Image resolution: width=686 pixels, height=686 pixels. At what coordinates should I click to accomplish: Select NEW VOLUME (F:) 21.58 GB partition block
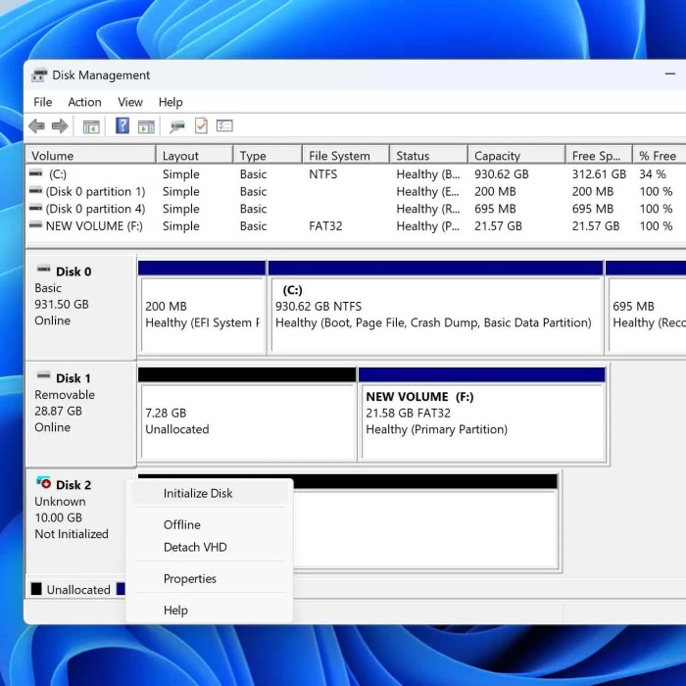[482, 414]
